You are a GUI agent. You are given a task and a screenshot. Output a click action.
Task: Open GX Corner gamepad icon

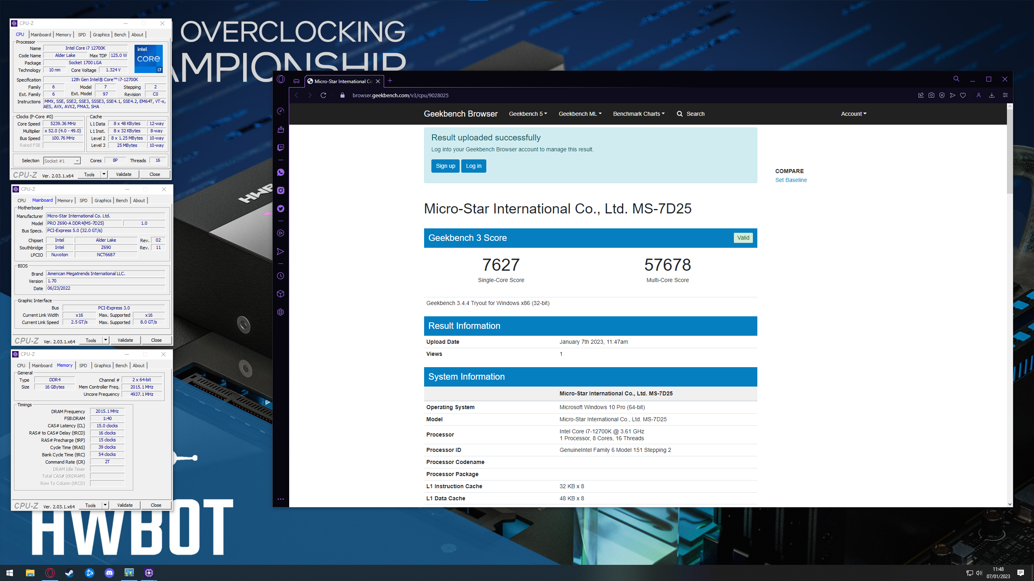coord(296,81)
